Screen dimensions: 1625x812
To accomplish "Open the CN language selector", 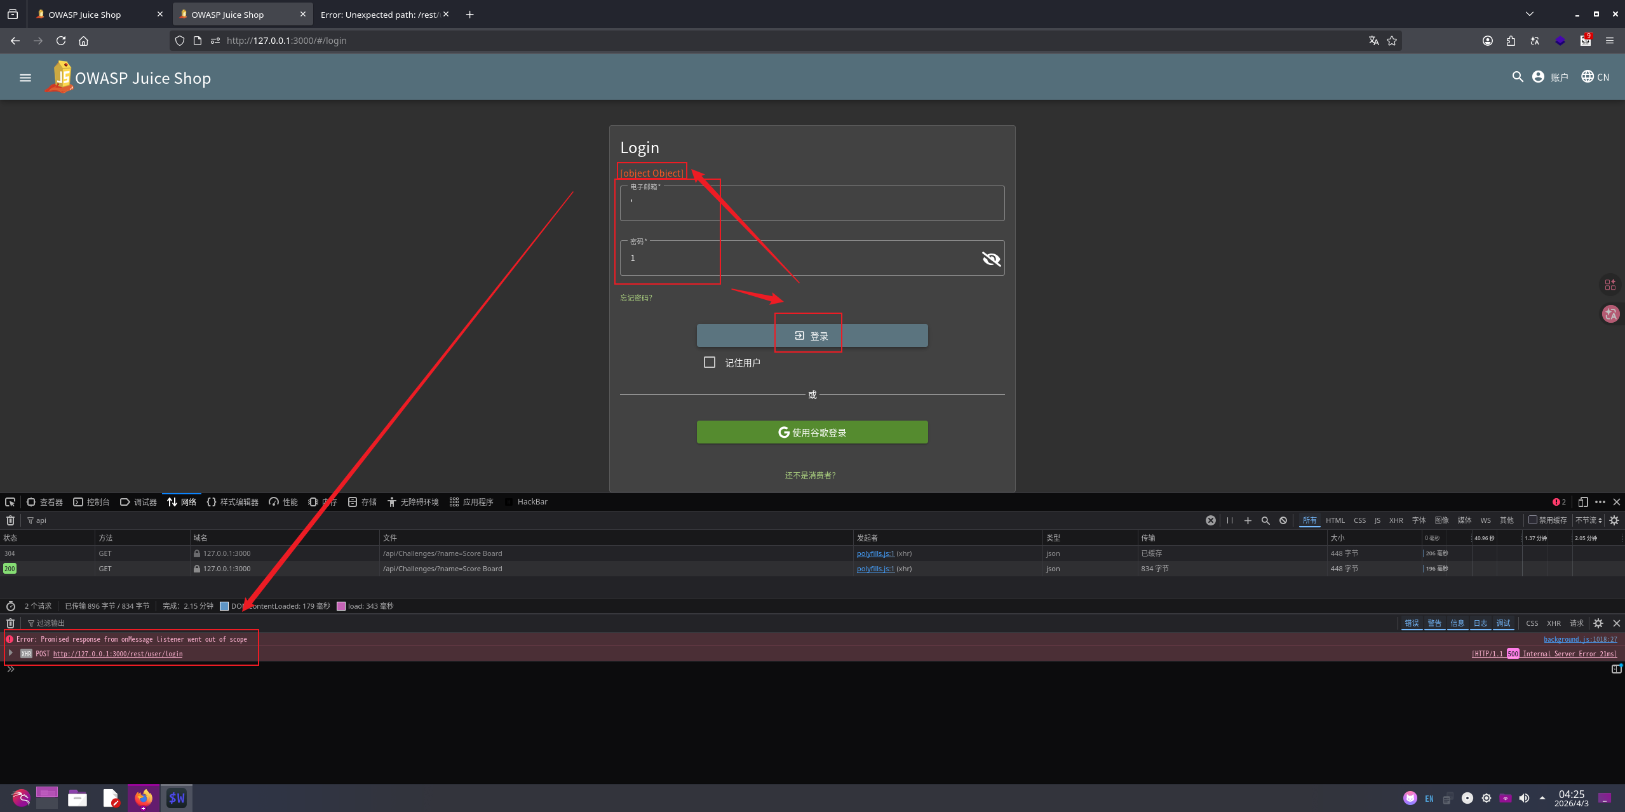I will (x=1595, y=77).
